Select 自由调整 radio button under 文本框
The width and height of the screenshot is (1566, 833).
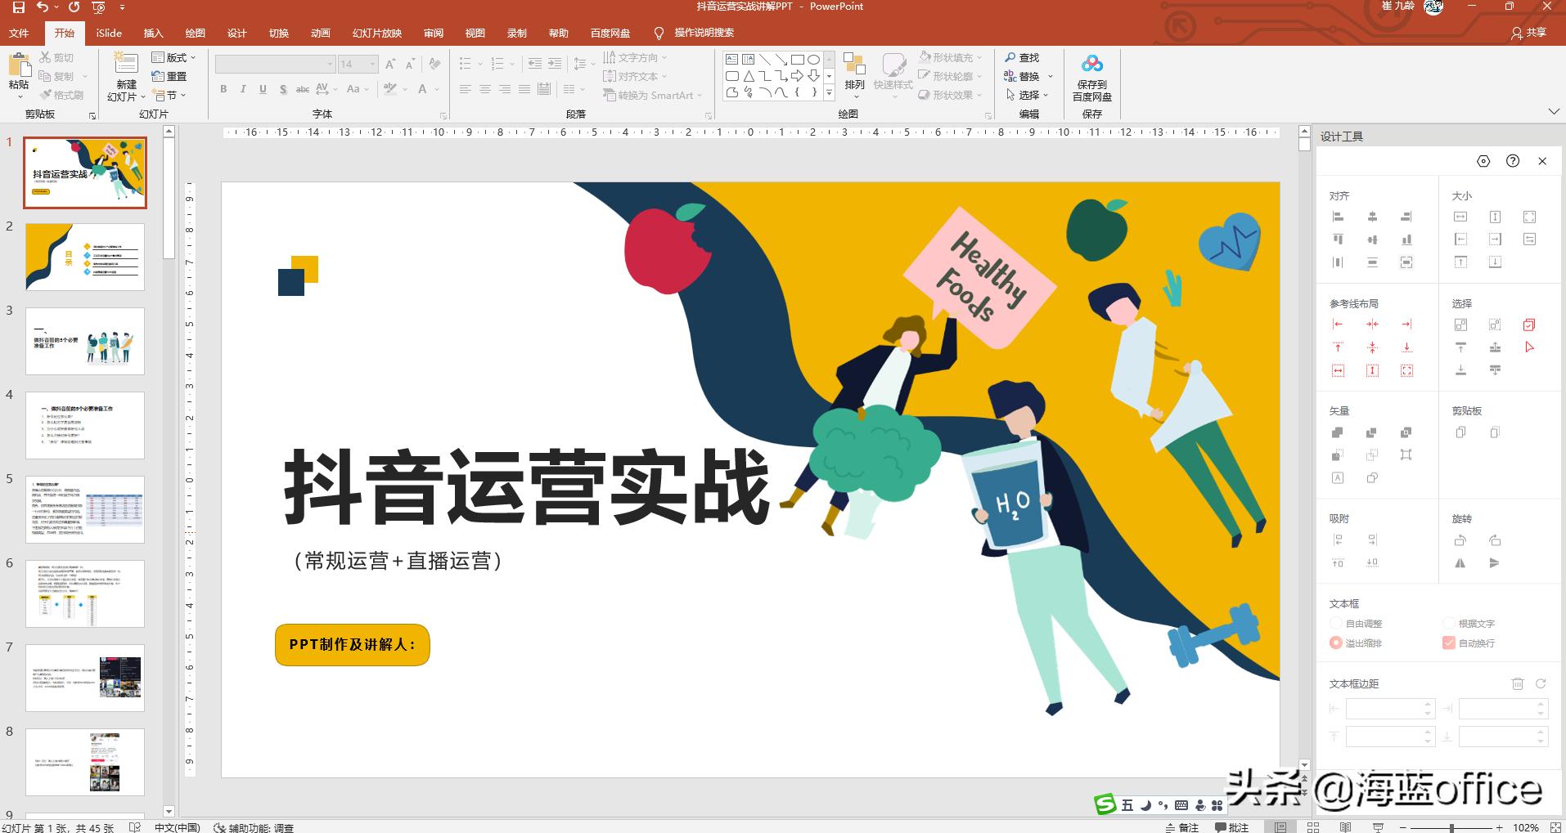click(x=1337, y=623)
